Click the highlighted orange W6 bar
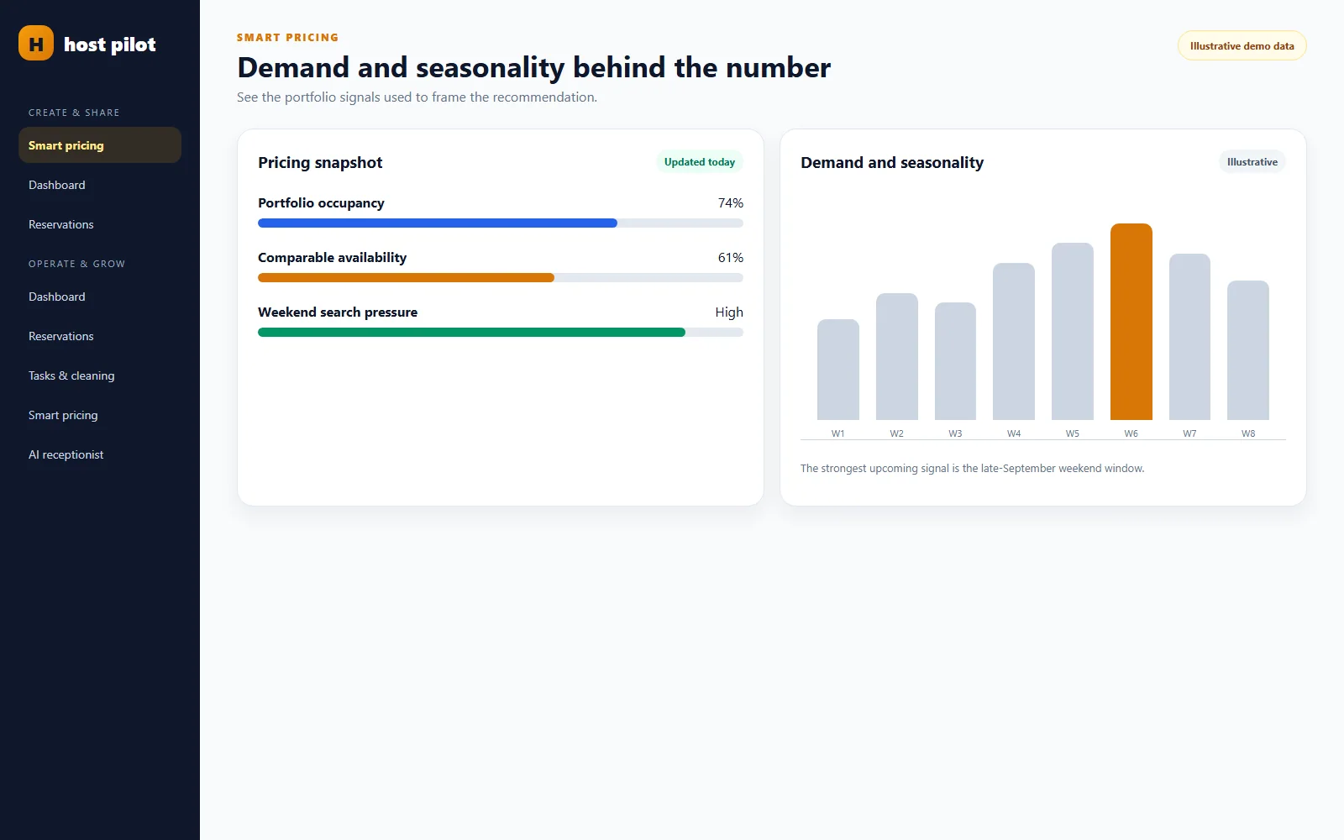This screenshot has width=1344, height=840. [x=1131, y=322]
